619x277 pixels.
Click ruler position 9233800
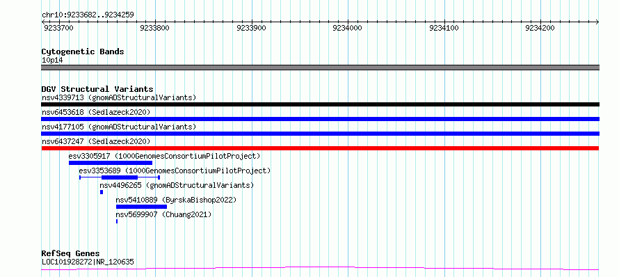point(154,28)
